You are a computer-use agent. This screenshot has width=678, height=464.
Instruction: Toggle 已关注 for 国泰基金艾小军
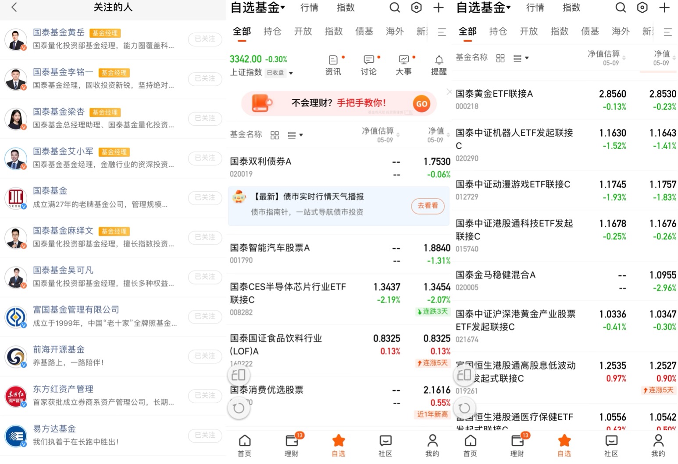(x=205, y=158)
